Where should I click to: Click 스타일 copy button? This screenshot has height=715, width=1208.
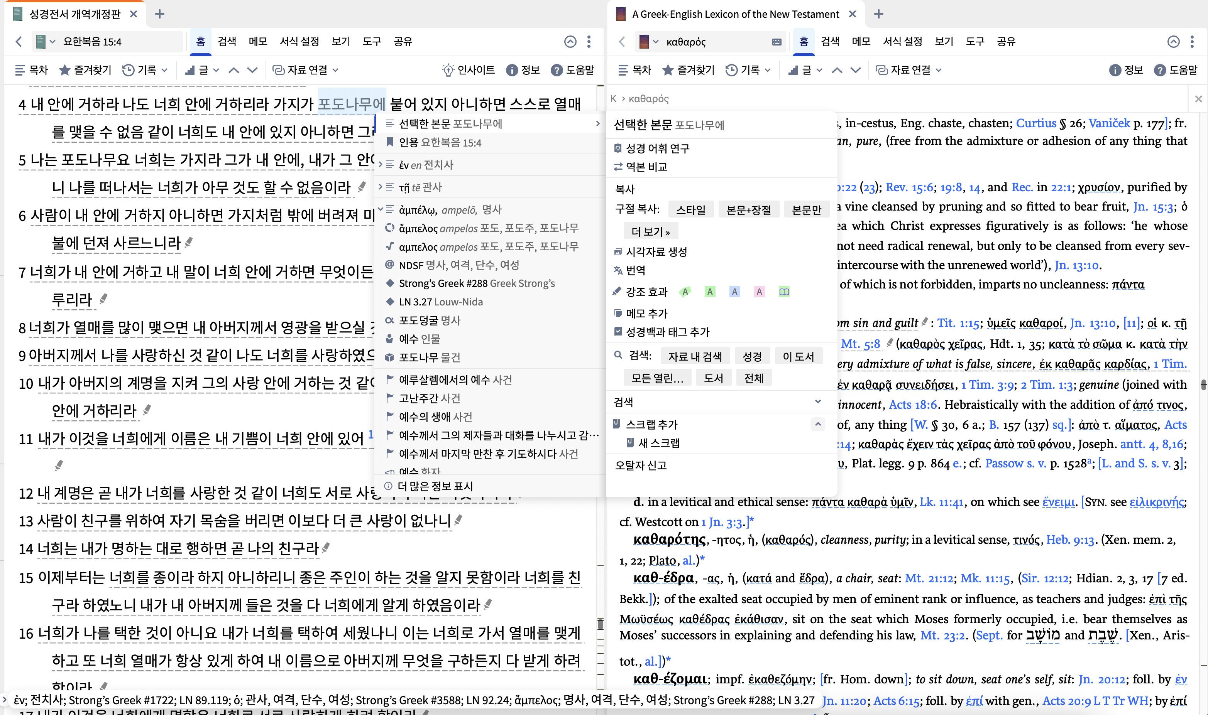click(691, 209)
